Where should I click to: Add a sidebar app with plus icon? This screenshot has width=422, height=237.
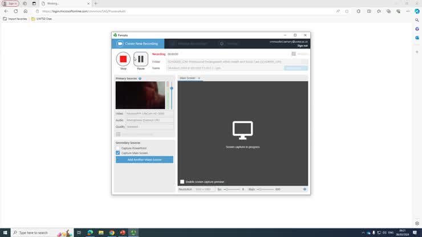point(417,52)
